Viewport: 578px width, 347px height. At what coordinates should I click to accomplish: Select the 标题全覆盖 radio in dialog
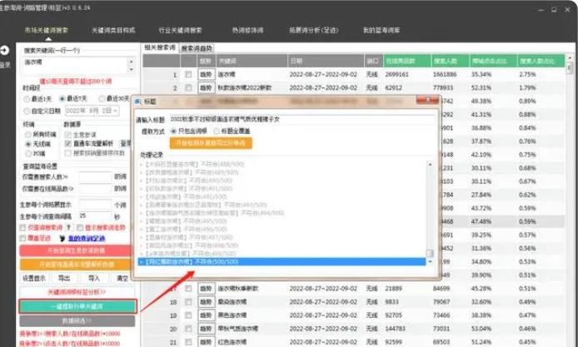(x=217, y=131)
